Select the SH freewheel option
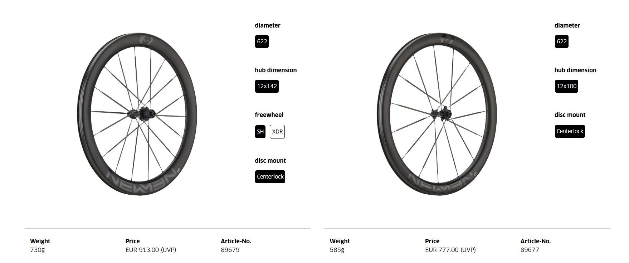629x263 pixels. click(x=260, y=132)
